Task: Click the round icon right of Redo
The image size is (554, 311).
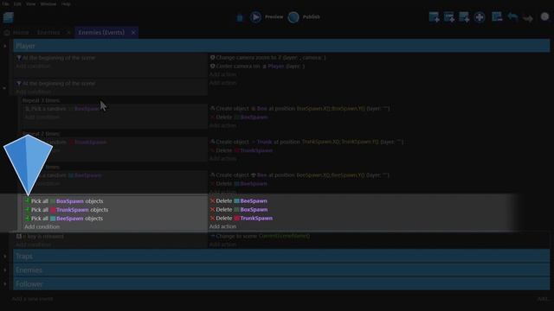Action: click(x=544, y=16)
